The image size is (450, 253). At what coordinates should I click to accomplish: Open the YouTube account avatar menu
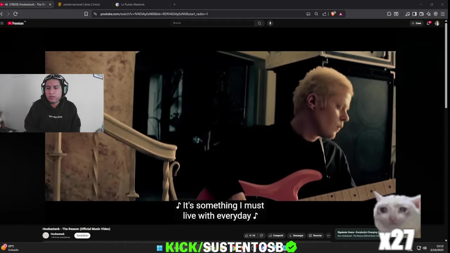(x=437, y=23)
